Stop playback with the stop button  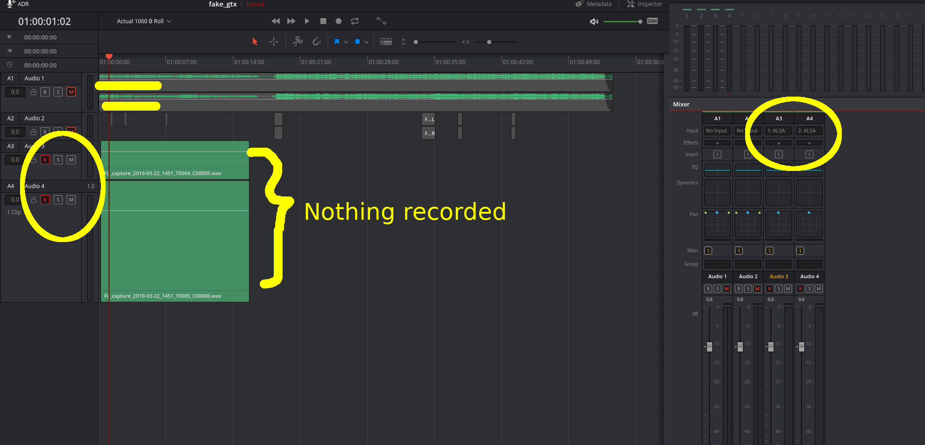click(324, 21)
